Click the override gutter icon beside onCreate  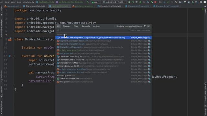pyautogui.click(x=10, y=56)
